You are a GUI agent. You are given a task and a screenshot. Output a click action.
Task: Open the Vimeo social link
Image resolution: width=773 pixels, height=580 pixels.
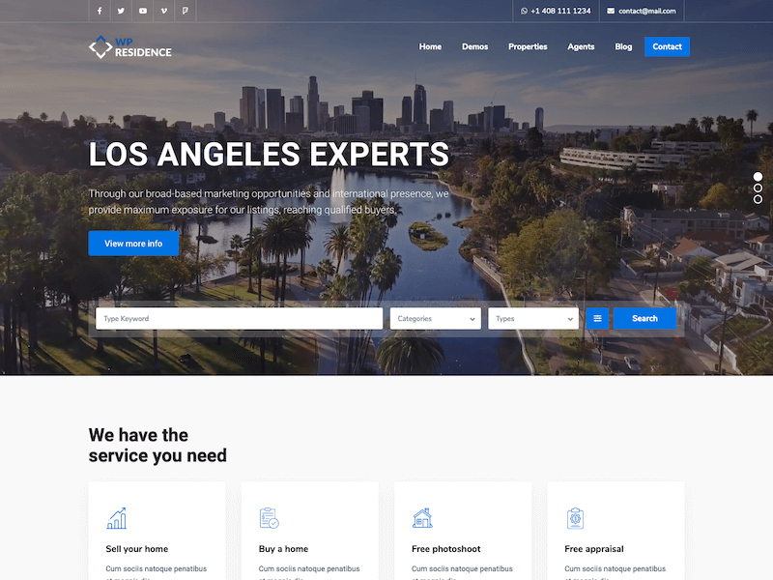(164, 11)
